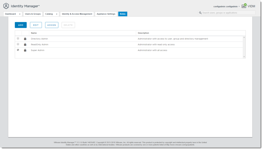Expand the Catalog dropdown arrow
Image resolution: width=263 pixels, height=150 pixels.
click(57, 14)
